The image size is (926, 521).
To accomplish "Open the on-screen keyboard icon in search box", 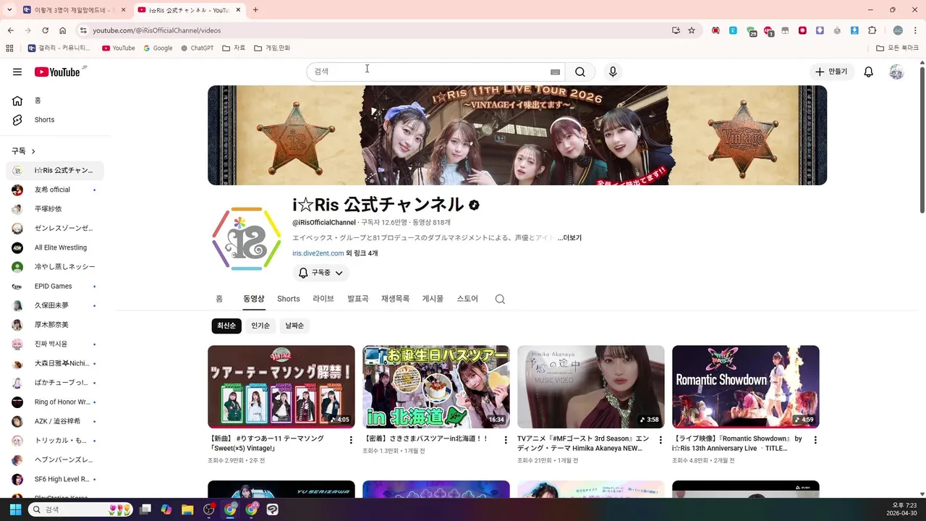I will pyautogui.click(x=555, y=72).
